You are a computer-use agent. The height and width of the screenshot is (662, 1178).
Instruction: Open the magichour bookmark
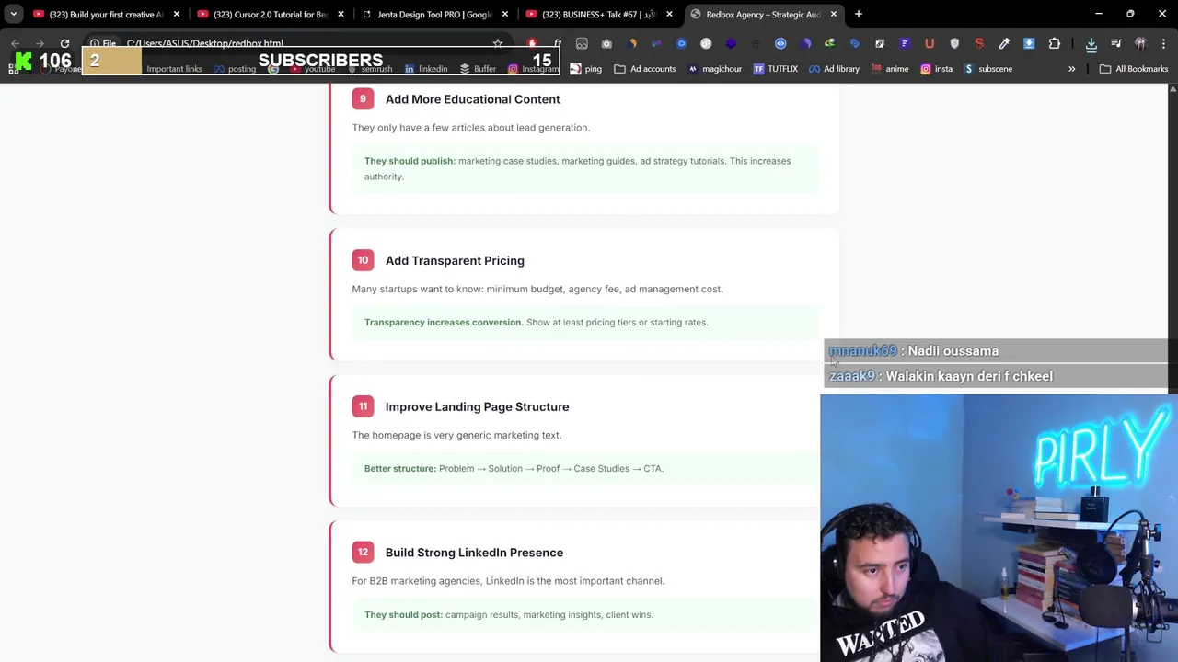click(x=714, y=69)
